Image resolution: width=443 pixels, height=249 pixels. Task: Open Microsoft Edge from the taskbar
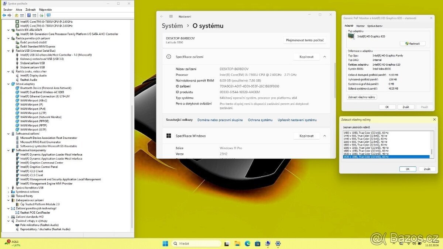[x=247, y=243]
